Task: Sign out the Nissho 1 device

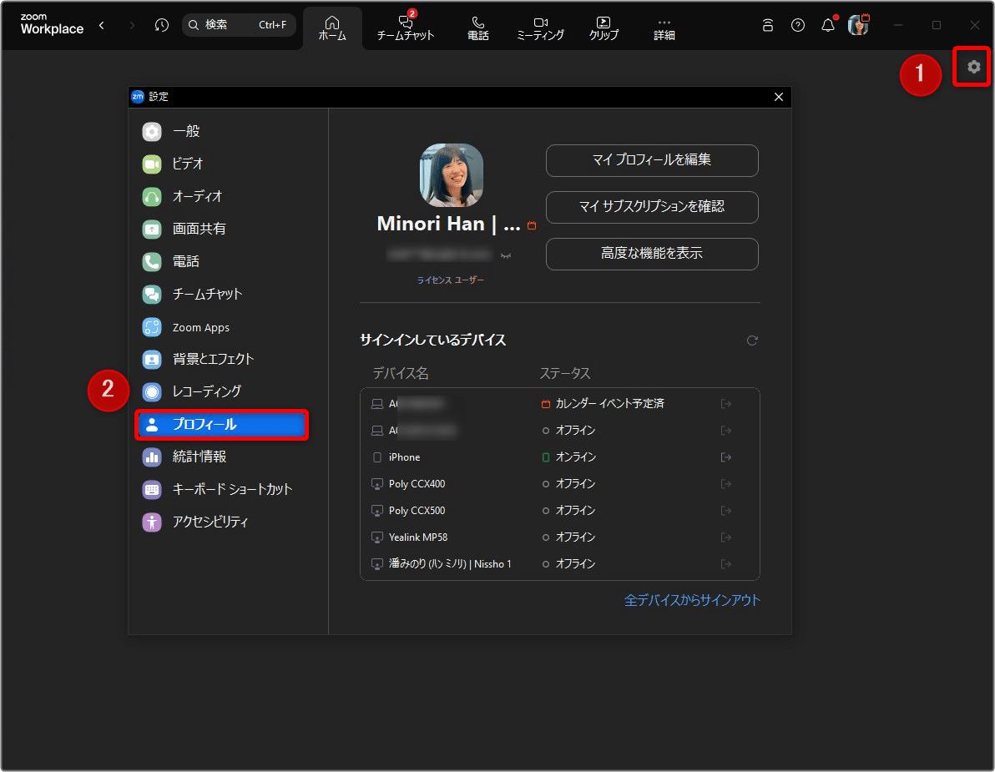Action: (726, 564)
